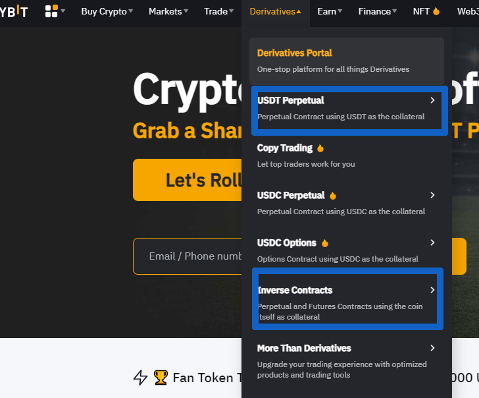
Task: Click the Bybit logo
Action: [x=14, y=11]
